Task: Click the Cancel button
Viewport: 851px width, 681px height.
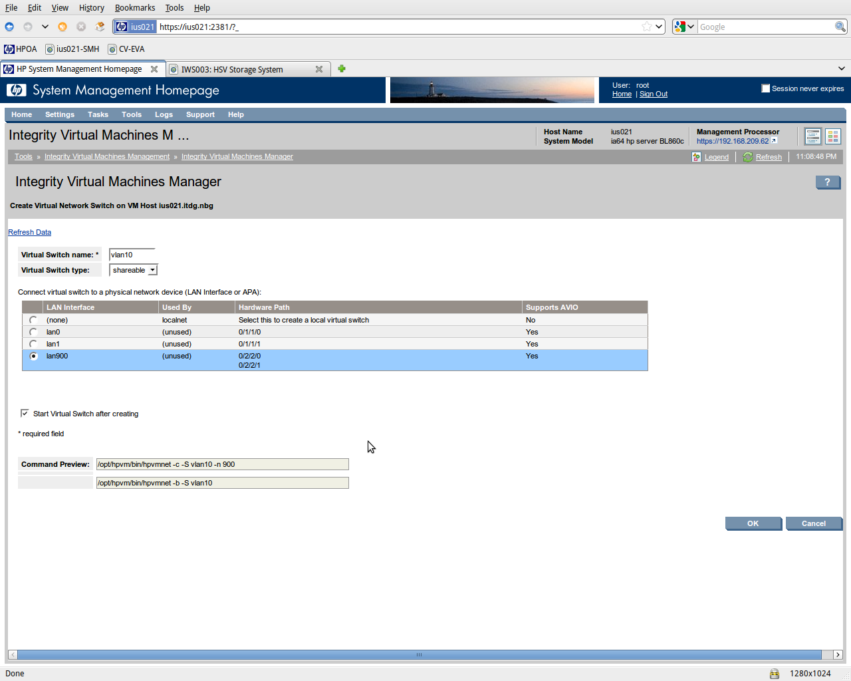Action: 814,523
